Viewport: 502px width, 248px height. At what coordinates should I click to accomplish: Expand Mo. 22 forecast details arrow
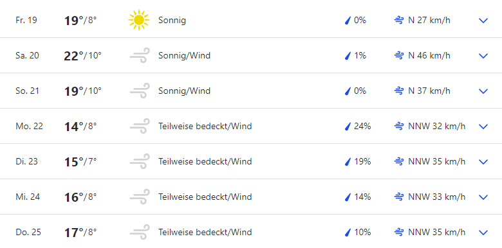click(x=483, y=127)
